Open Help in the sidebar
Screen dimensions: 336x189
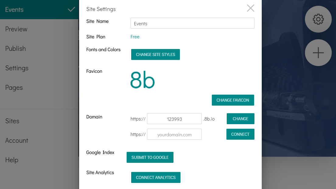[x=12, y=160]
